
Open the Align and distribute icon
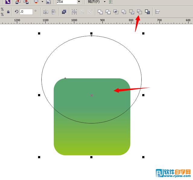157,12
